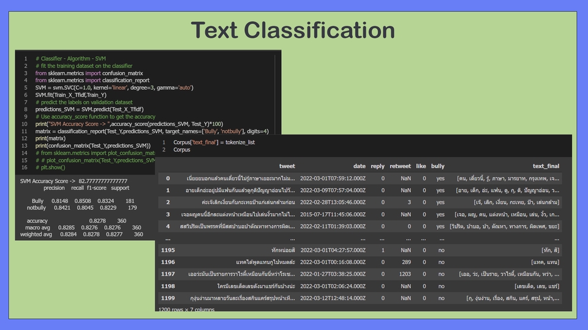Click the "like" column header
This screenshot has width=588, height=330.
tap(421, 166)
